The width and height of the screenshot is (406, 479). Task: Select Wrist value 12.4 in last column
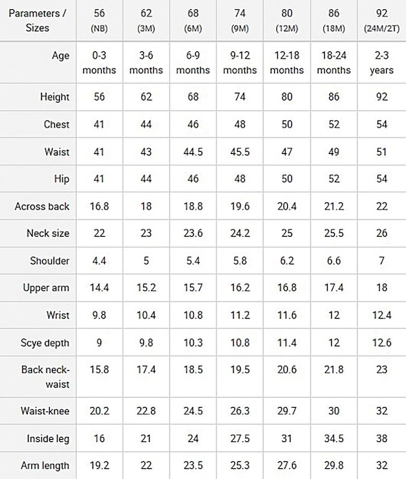click(382, 315)
